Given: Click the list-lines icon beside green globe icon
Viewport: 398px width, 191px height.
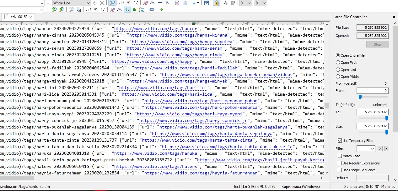Looking at the screenshot, I should [x=142, y=10].
